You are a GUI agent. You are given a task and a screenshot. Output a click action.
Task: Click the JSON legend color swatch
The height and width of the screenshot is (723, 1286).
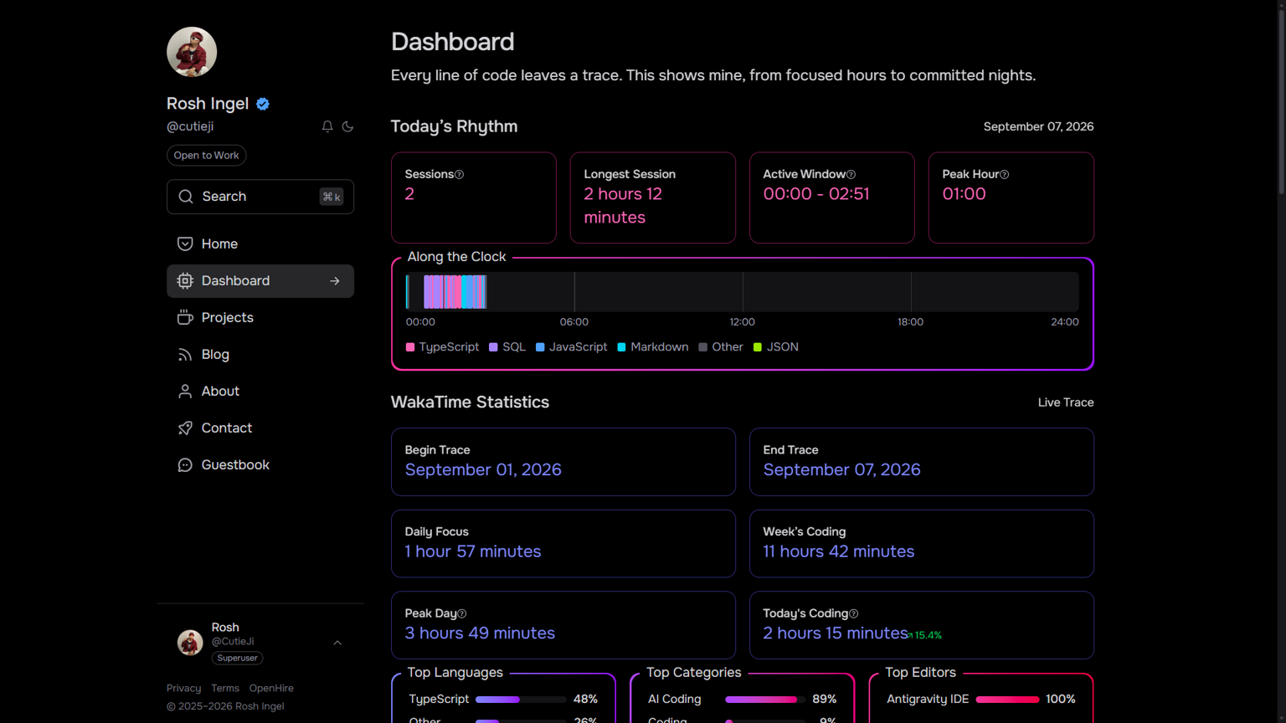click(x=758, y=347)
